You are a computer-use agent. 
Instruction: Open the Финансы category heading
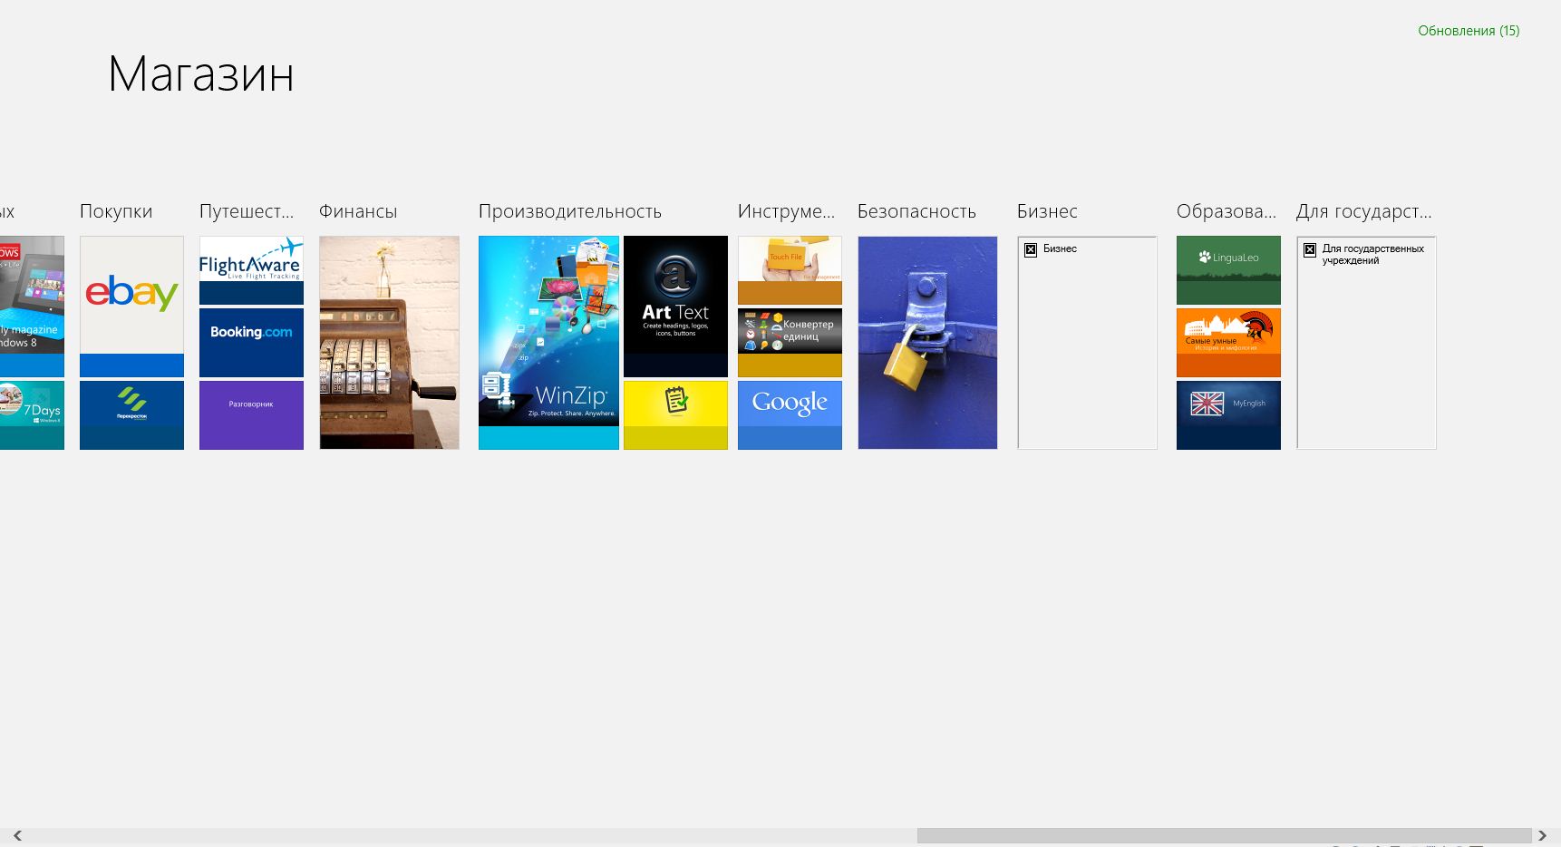coord(358,211)
